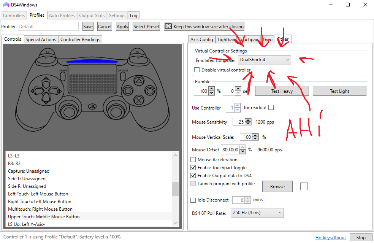Enable Mouse Acceleration checkbox
Screen dimensions: 374x243
click(x=193, y=159)
